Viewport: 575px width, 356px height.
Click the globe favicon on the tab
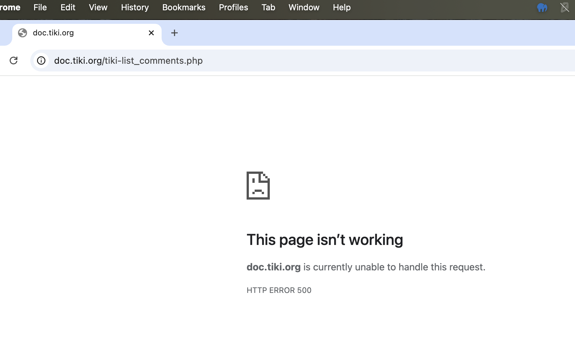tap(23, 33)
